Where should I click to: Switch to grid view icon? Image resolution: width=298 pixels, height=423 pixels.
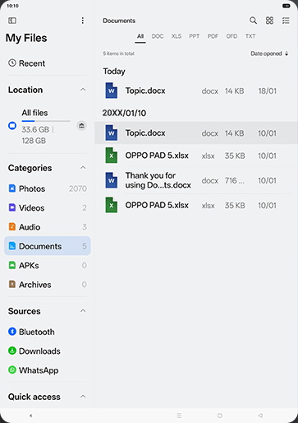coord(269,21)
